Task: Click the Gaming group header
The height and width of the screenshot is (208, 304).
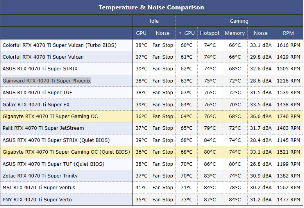Action: [239, 21]
